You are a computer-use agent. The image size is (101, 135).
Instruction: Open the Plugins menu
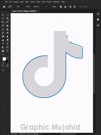point(49,2)
